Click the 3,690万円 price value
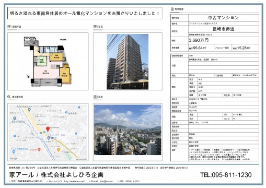266x188 pixels. pos(199,40)
